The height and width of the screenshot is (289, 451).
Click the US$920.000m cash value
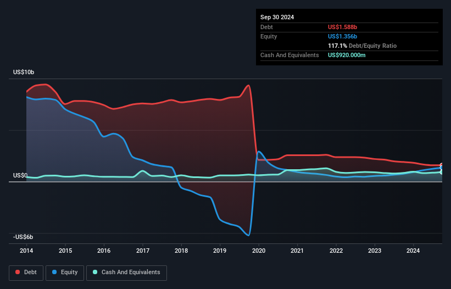347,55
